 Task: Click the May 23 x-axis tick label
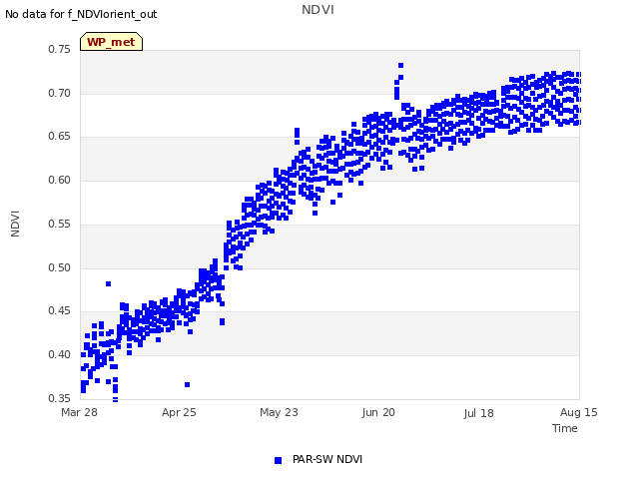click(x=280, y=412)
